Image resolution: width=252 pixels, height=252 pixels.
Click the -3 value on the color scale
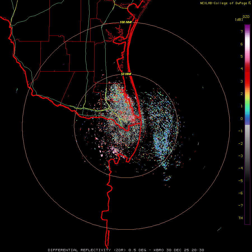tap(241, 156)
